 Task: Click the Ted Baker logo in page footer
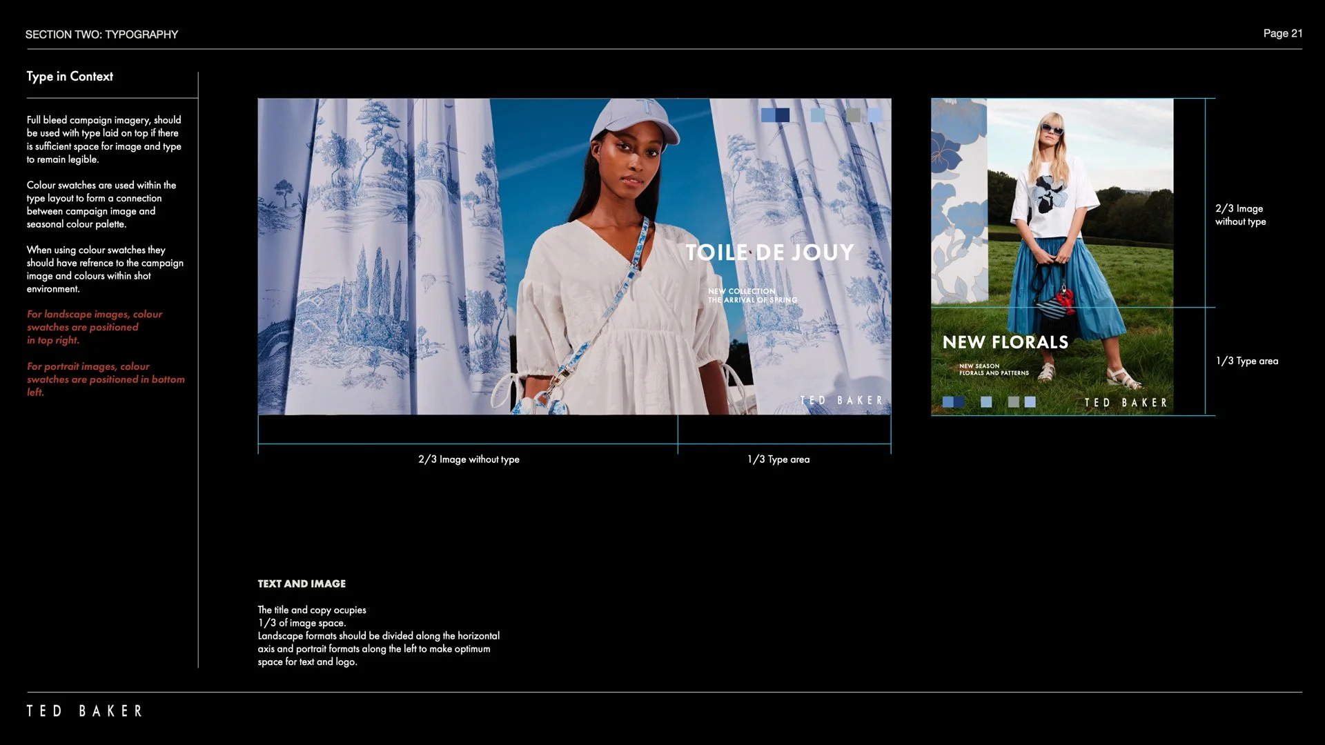(x=84, y=711)
